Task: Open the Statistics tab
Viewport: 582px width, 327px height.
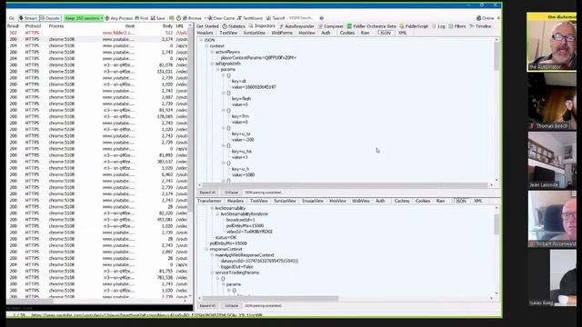Action: tap(234, 26)
